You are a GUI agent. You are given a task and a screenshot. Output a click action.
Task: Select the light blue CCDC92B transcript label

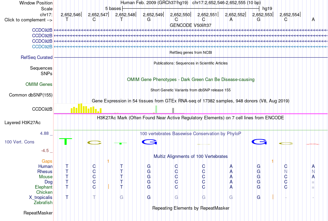(42, 47)
